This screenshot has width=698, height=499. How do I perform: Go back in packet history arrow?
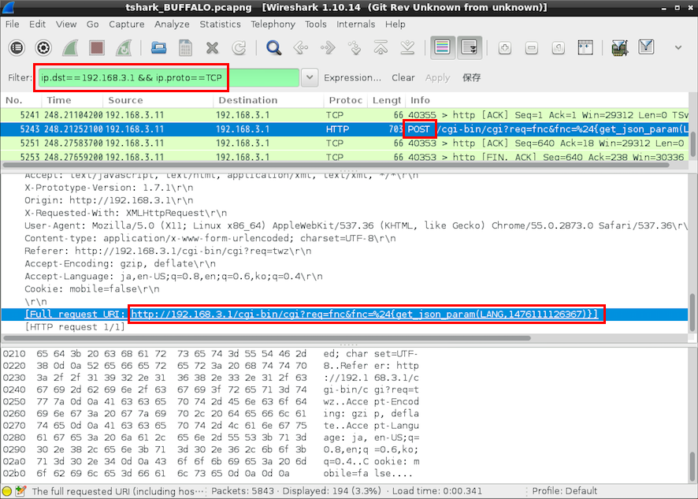(301, 47)
